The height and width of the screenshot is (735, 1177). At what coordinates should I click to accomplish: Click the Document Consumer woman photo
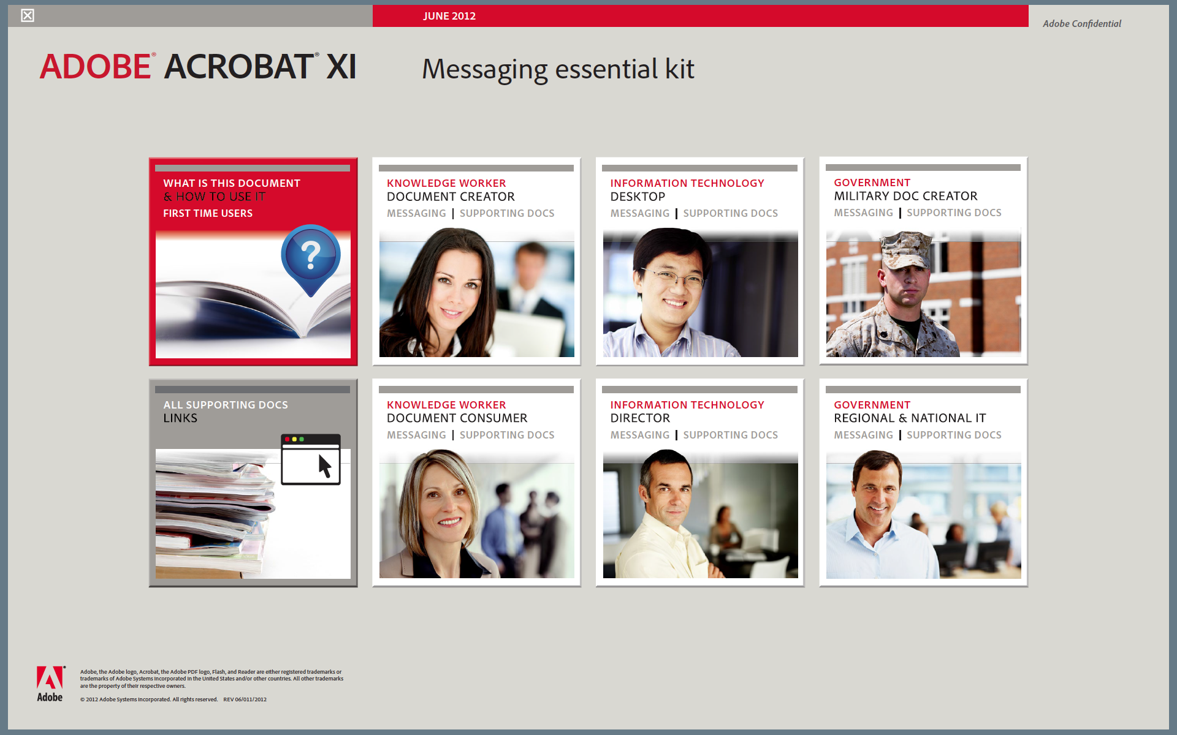(477, 514)
